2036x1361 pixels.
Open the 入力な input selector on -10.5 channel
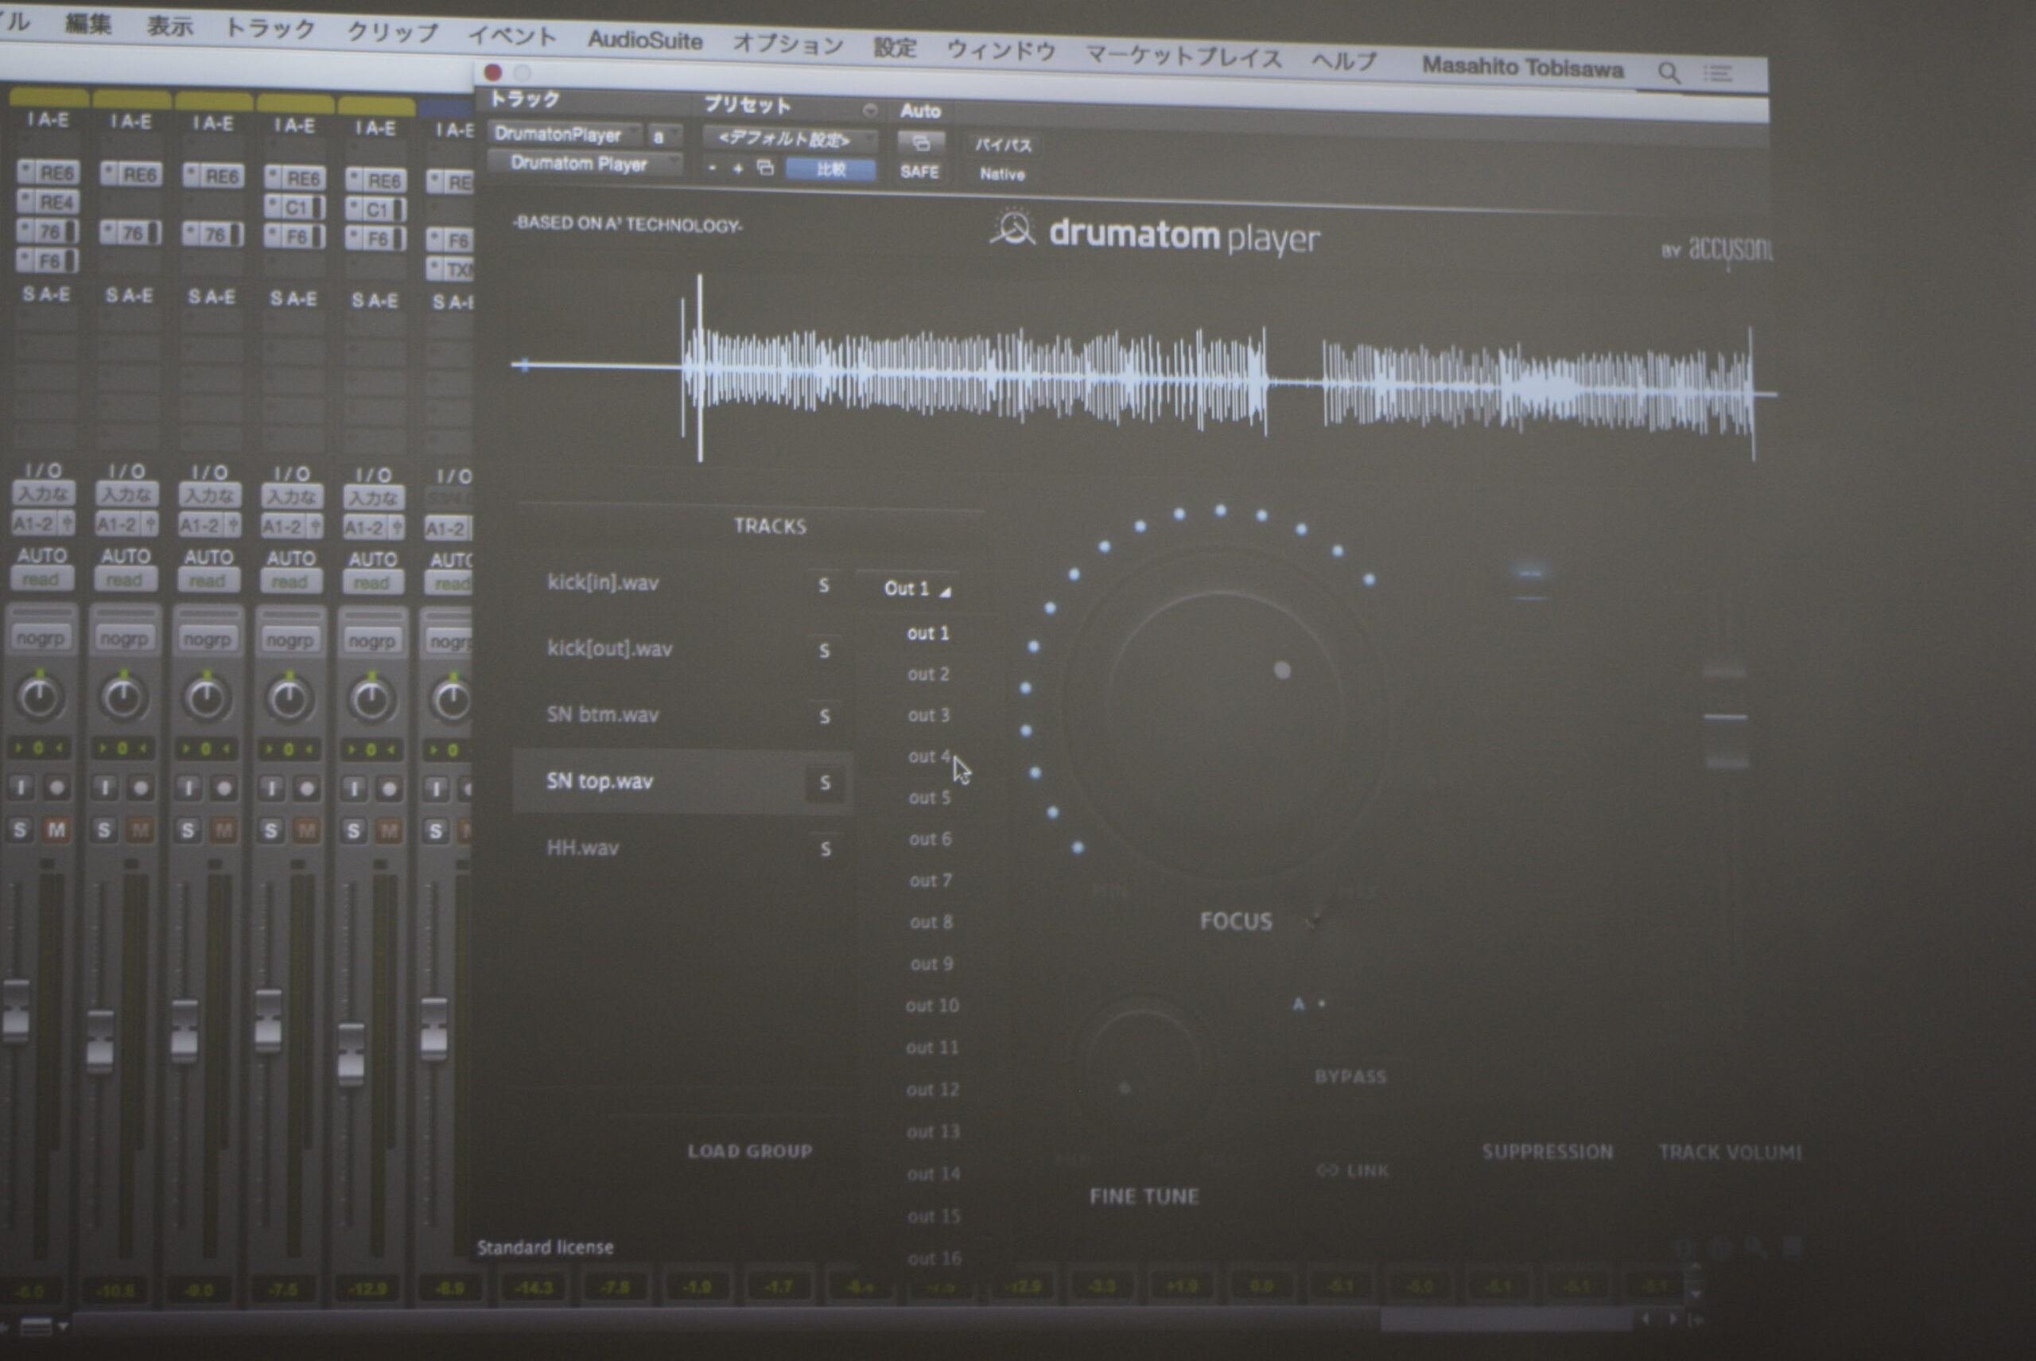(126, 495)
